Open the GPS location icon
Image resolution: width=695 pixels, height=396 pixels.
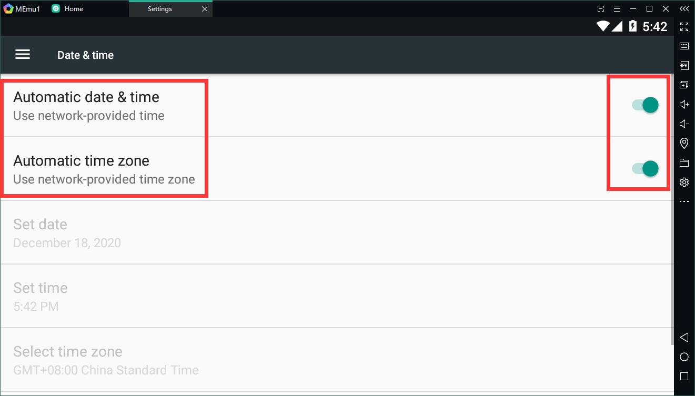[x=684, y=143]
